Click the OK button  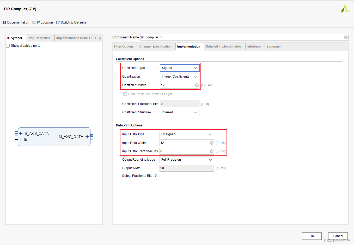[312, 236]
